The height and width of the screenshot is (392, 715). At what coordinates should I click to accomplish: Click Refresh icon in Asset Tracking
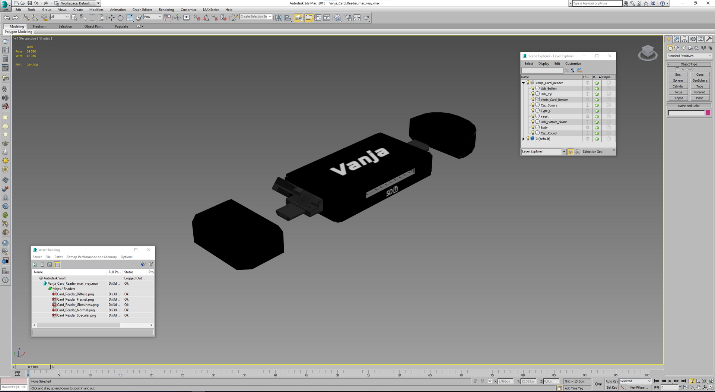point(35,265)
